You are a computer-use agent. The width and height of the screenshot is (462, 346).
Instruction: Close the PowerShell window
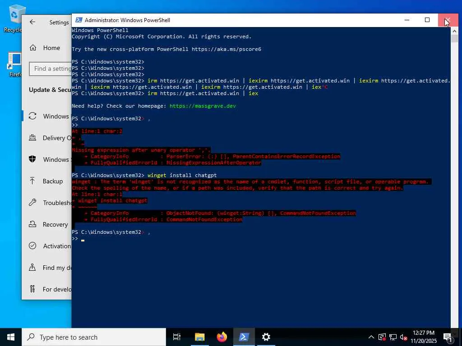pos(448,20)
